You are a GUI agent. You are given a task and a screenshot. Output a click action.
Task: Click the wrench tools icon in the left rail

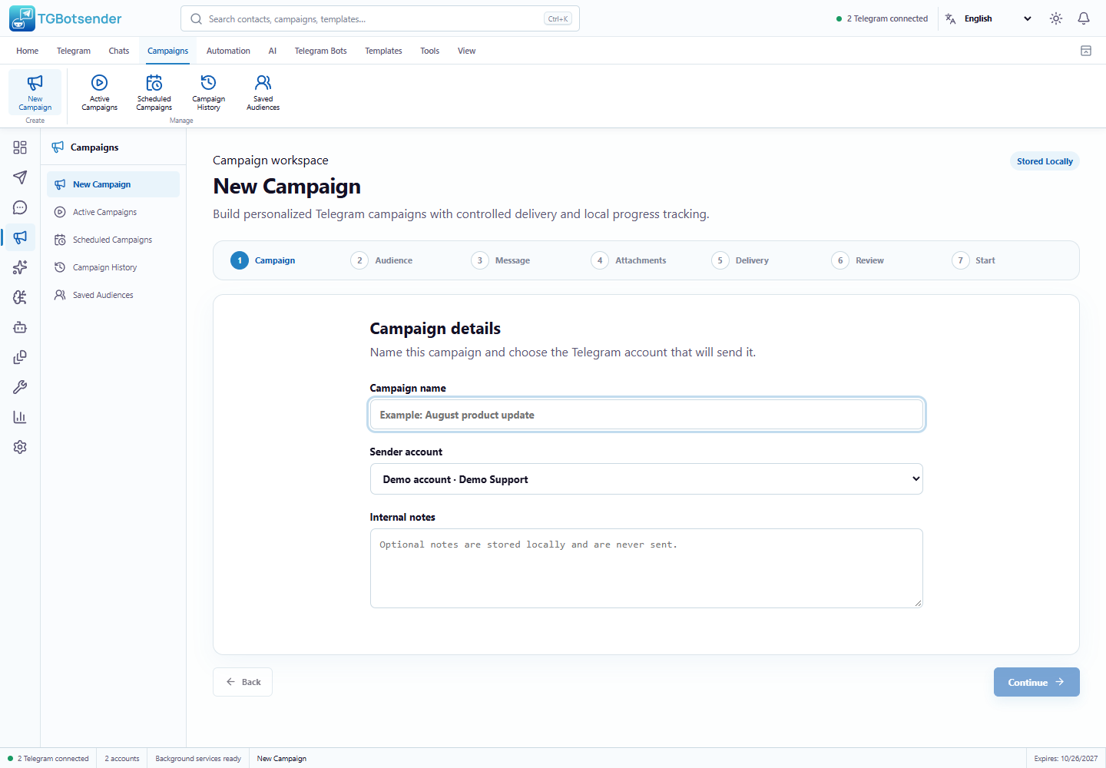(20, 387)
